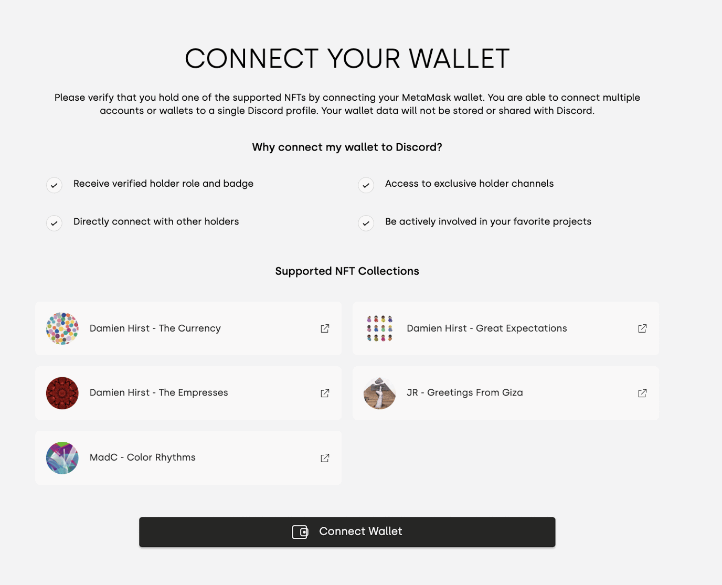Select JR - Greetings From Giza text
This screenshot has height=585, width=722.
[x=465, y=393]
